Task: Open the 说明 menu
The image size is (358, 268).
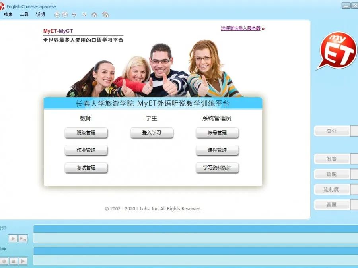Action: [x=40, y=15]
